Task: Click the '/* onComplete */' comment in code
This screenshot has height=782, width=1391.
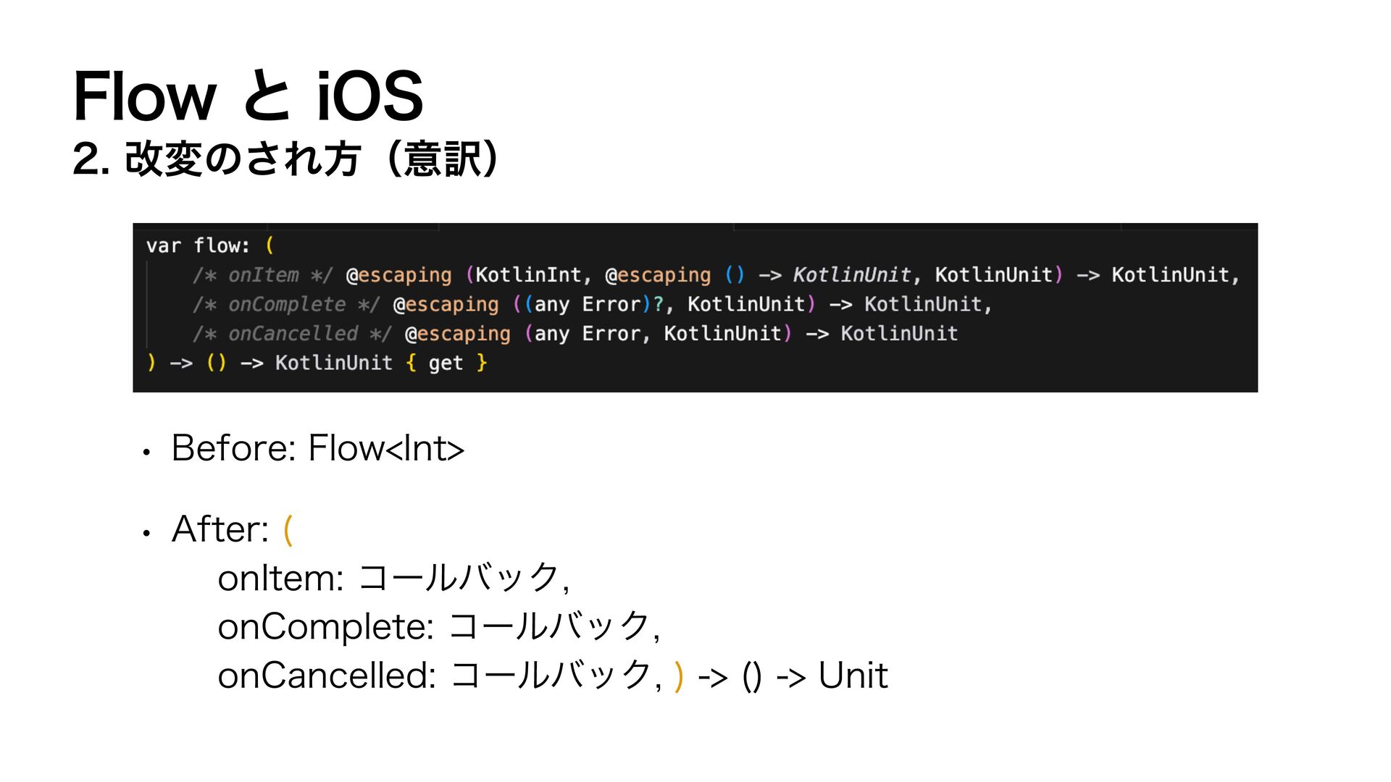Action: tap(286, 304)
